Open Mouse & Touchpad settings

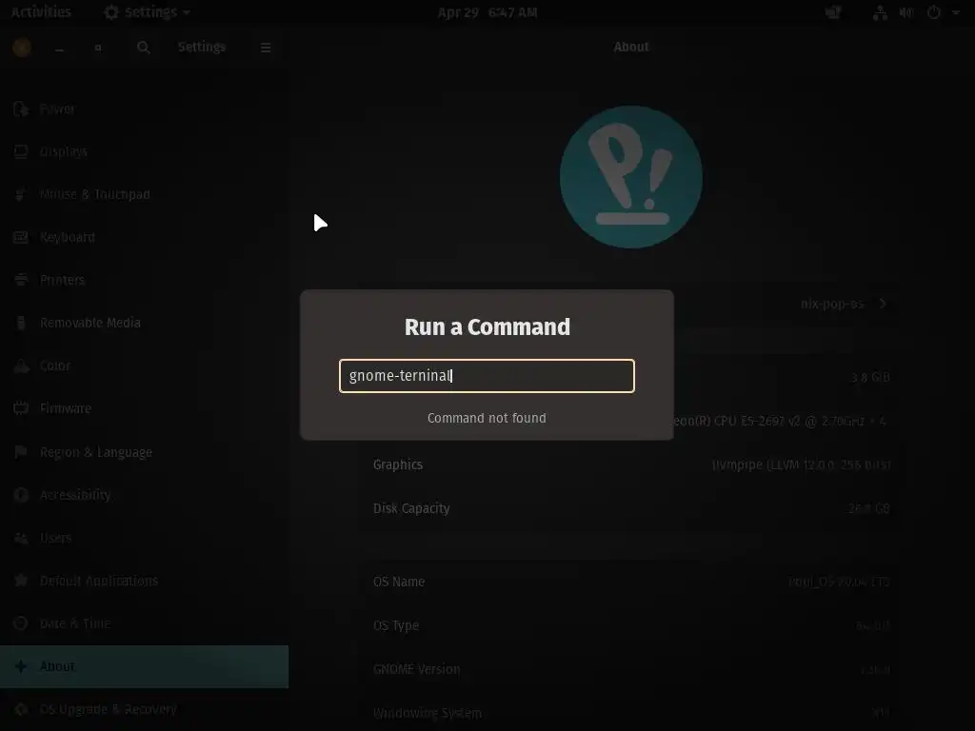(145, 194)
